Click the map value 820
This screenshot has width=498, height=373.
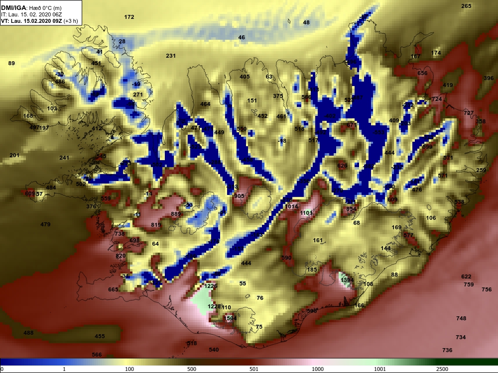coord(121,256)
